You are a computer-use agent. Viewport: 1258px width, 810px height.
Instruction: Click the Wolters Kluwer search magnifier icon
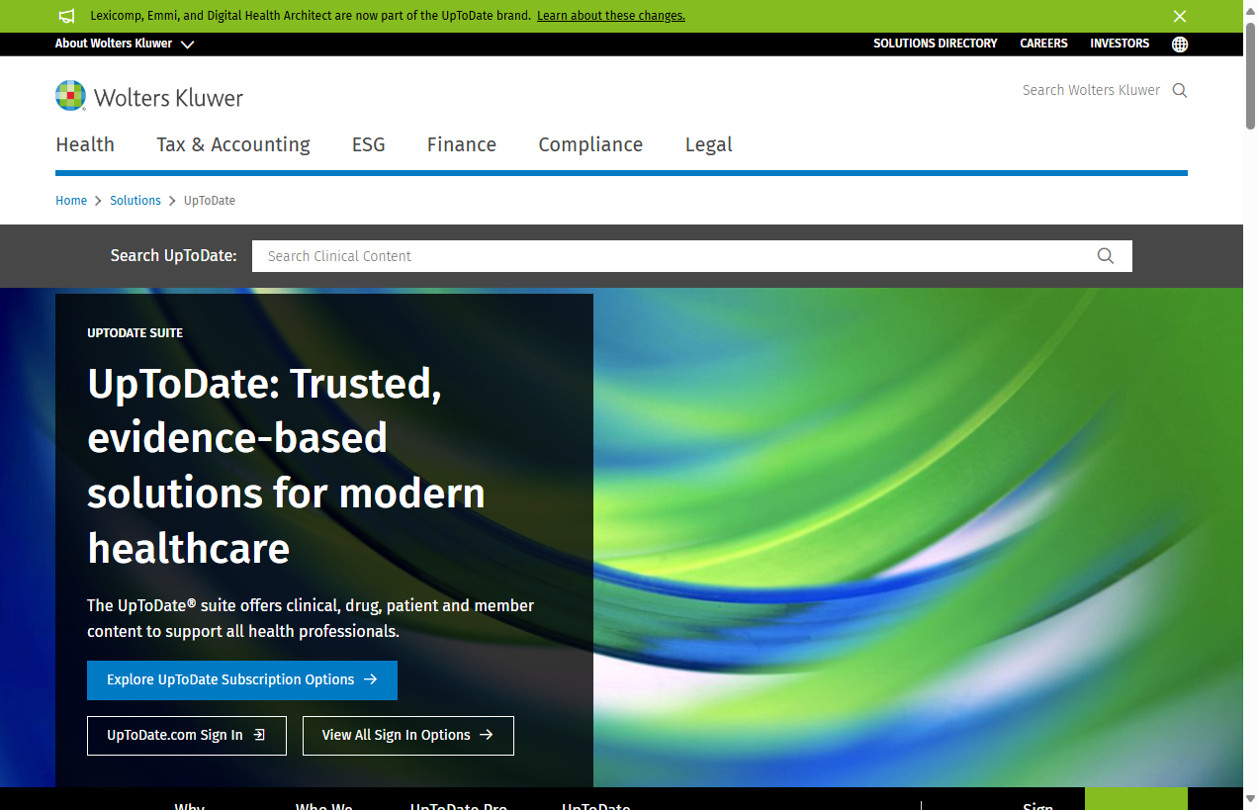tap(1179, 91)
